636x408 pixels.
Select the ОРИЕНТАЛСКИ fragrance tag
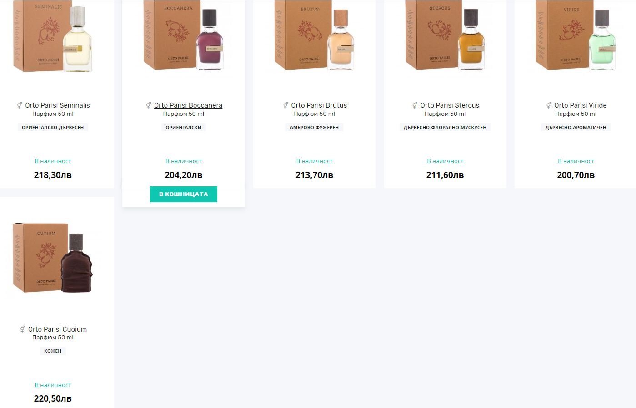pyautogui.click(x=184, y=128)
